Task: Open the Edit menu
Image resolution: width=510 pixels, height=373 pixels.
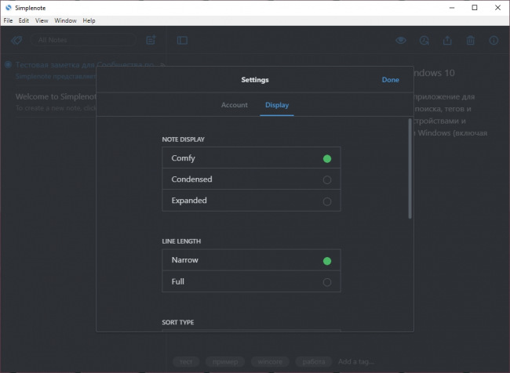Action: coord(24,20)
